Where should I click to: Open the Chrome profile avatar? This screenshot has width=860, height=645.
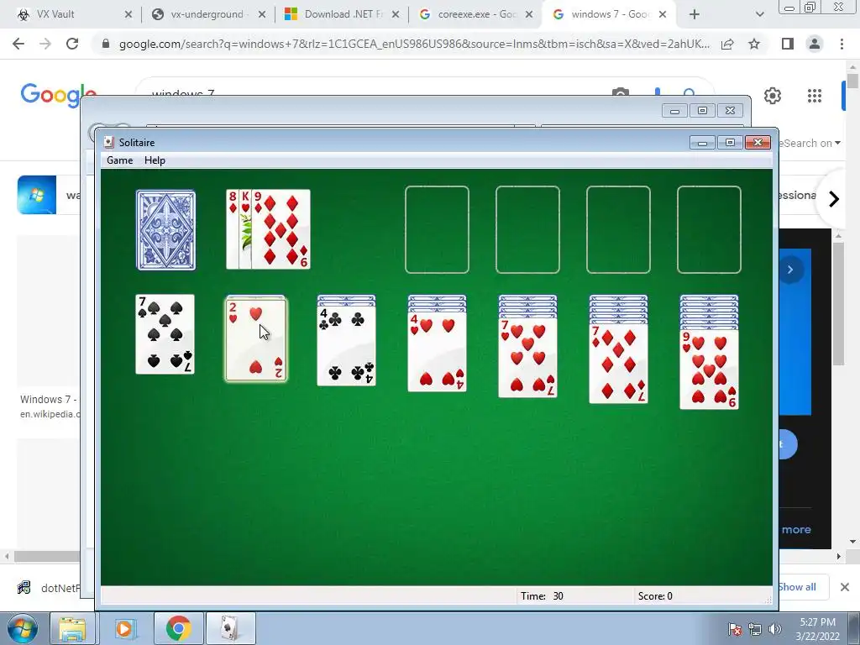click(x=815, y=44)
